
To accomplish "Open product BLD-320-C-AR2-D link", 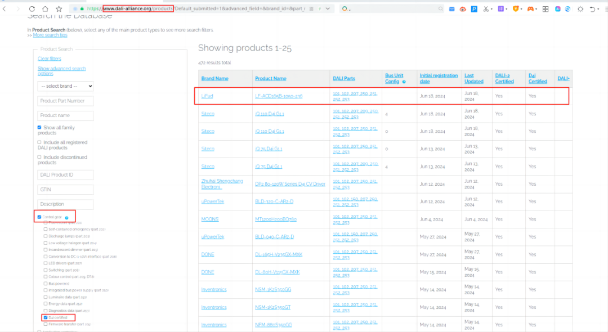I will (274, 201).
